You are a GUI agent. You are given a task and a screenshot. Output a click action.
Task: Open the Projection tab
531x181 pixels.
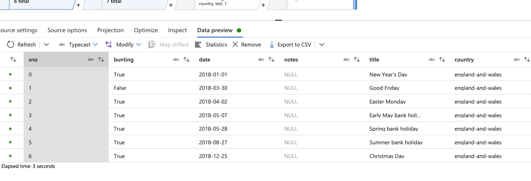point(110,30)
